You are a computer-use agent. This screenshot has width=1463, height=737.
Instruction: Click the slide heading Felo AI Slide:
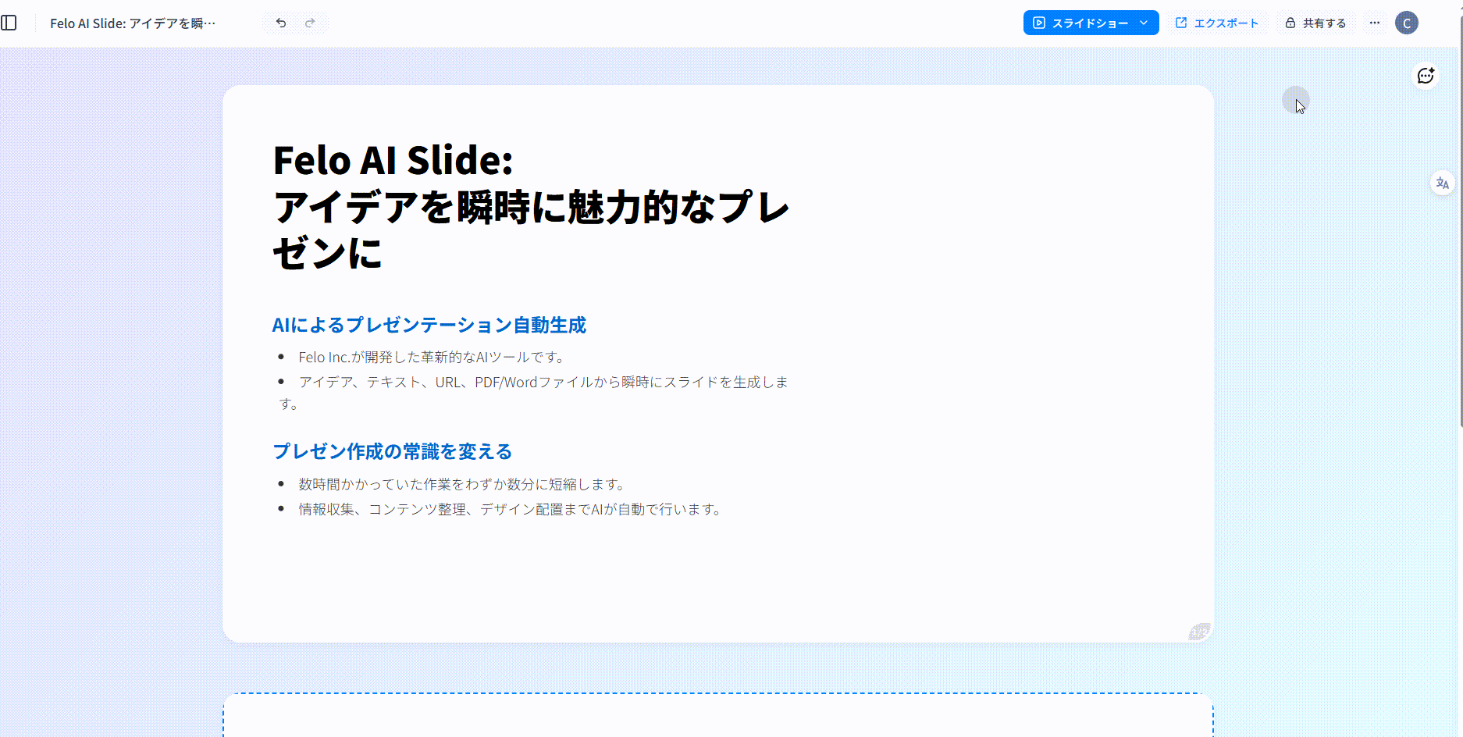pos(393,160)
